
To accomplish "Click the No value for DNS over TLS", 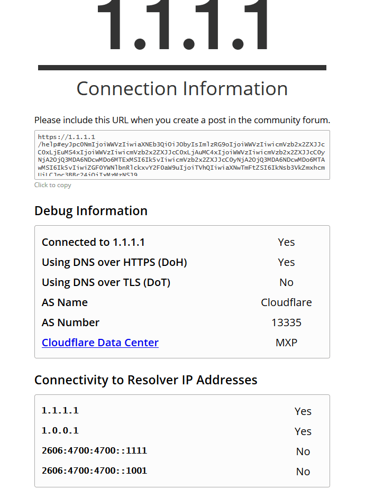I will pos(286,282).
